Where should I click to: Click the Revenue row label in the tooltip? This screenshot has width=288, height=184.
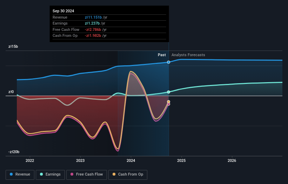[60, 17]
